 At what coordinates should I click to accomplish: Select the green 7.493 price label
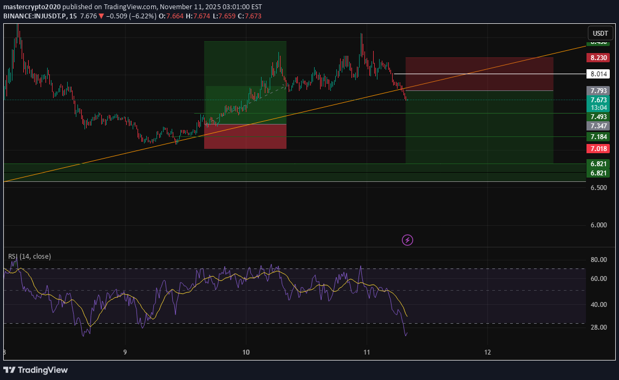598,116
